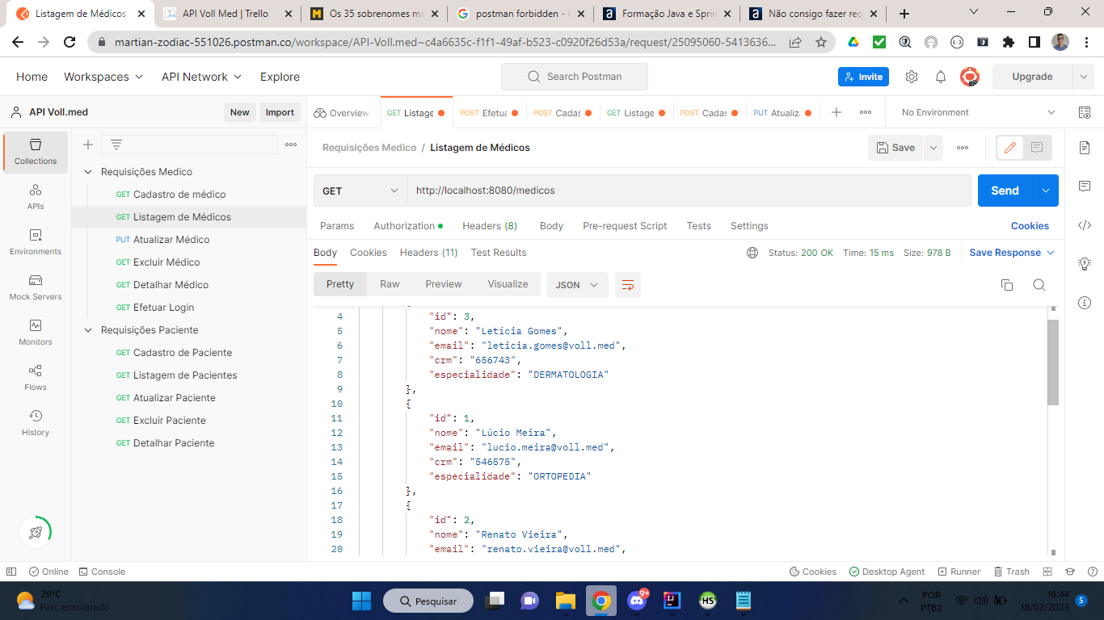Switch to the Pre-request Script tab
Image resolution: width=1104 pixels, height=620 pixels.
pyautogui.click(x=625, y=226)
